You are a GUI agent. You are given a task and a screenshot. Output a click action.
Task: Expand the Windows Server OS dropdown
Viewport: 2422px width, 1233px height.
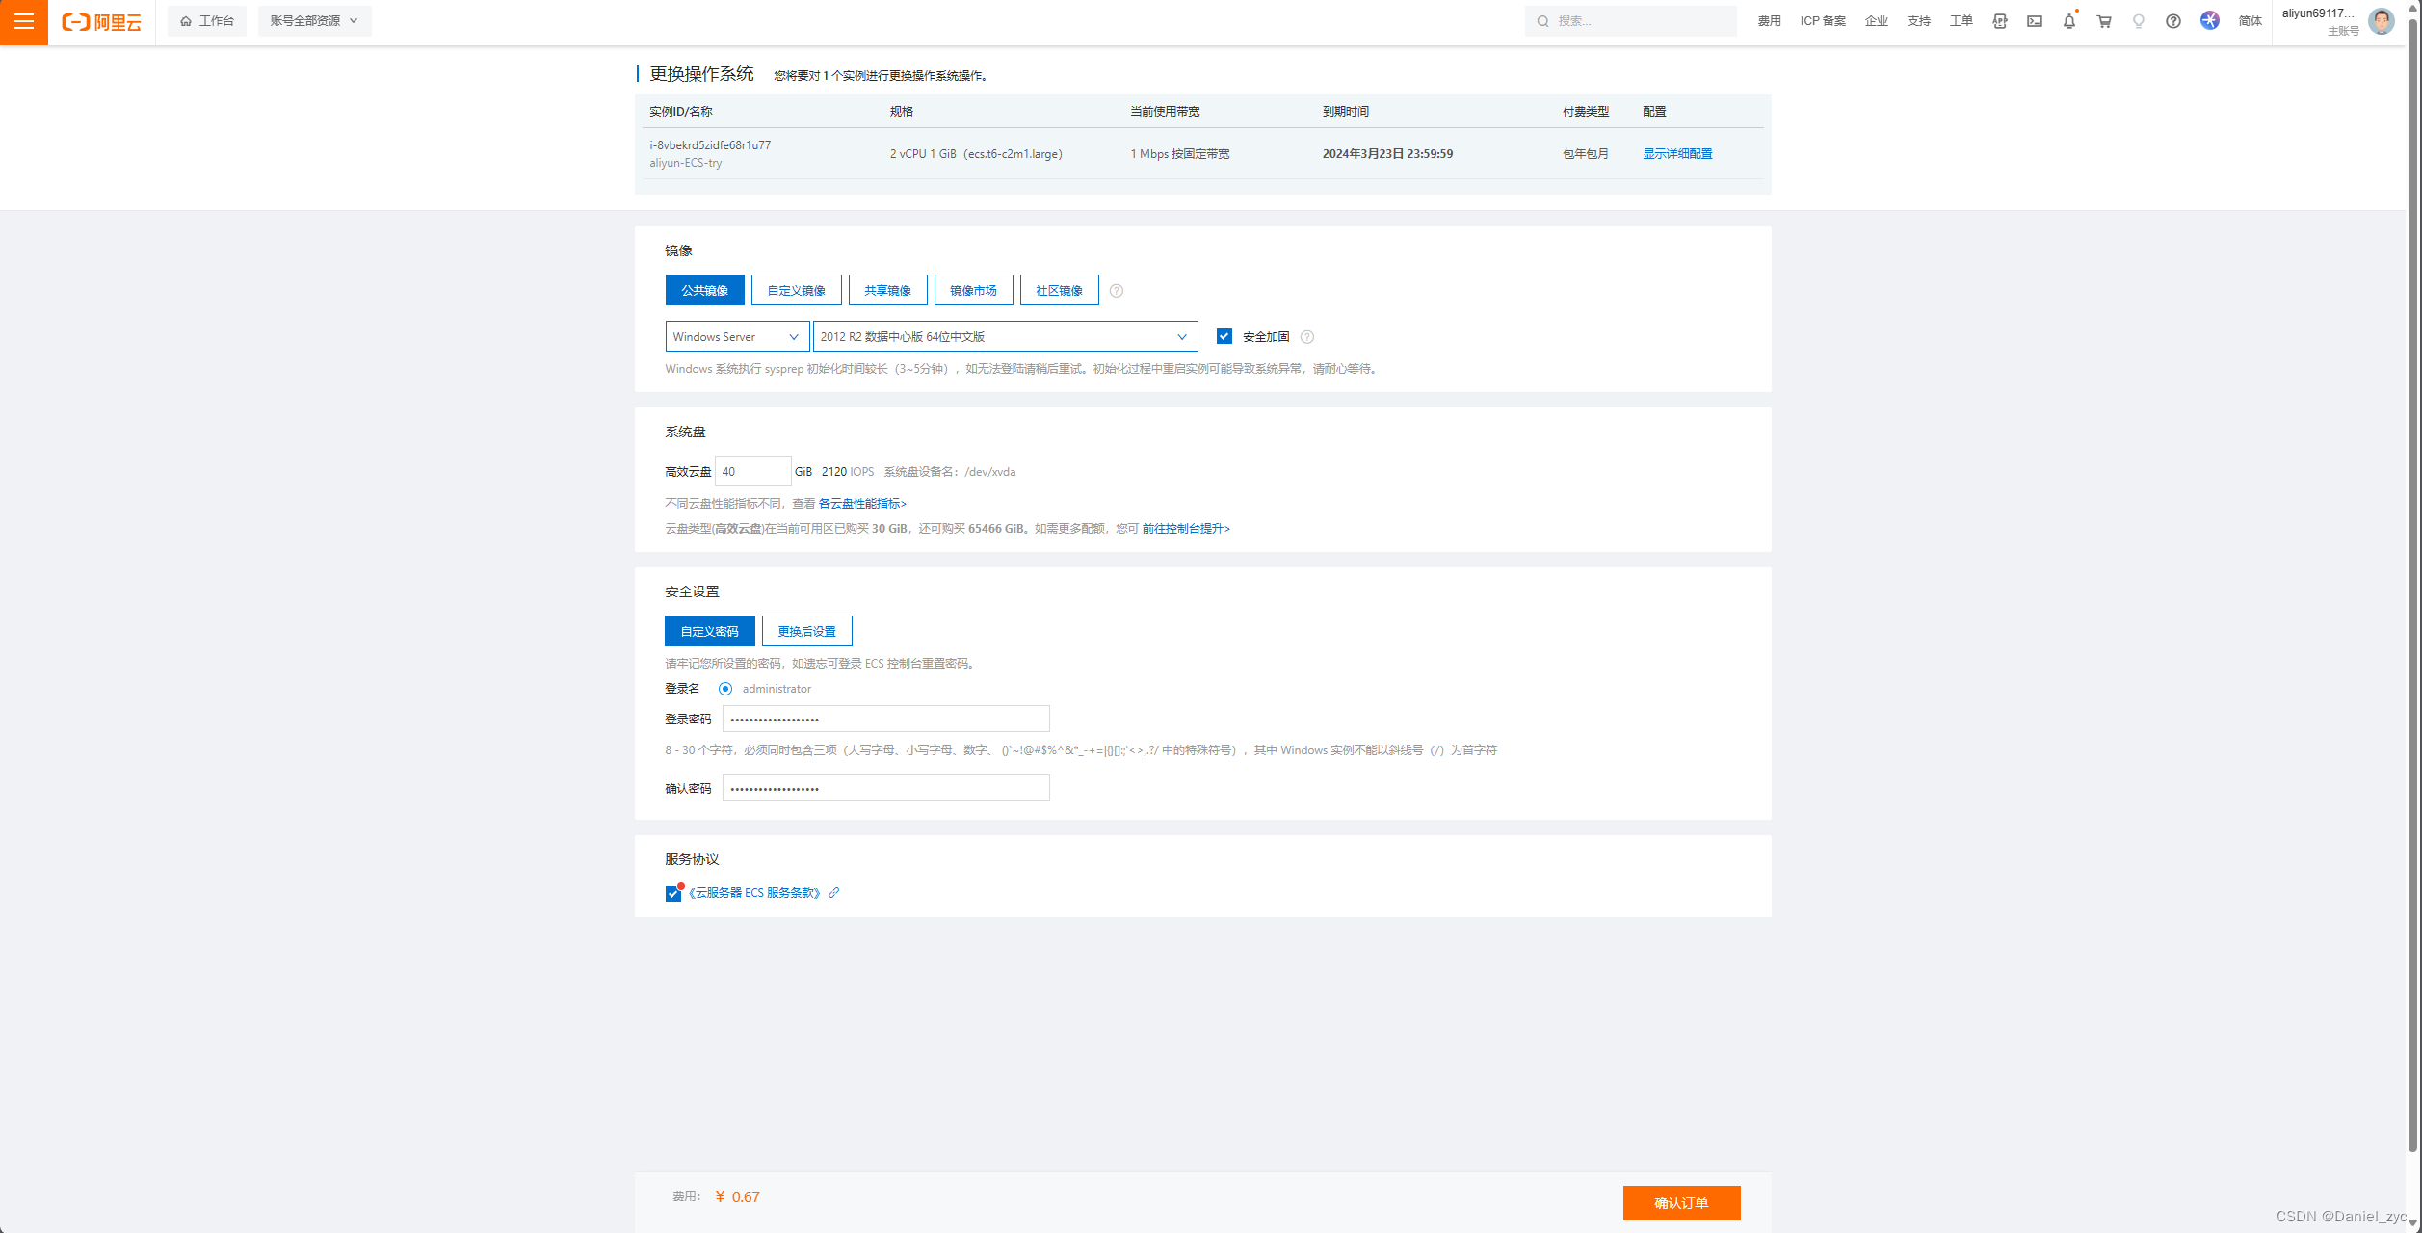(736, 336)
